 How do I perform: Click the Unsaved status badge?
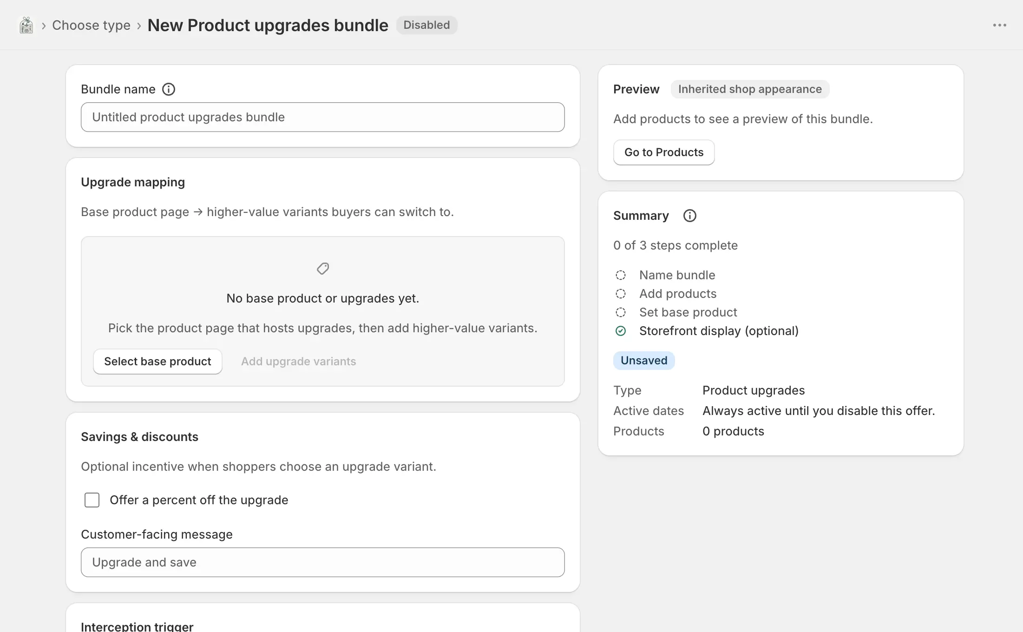coord(644,361)
